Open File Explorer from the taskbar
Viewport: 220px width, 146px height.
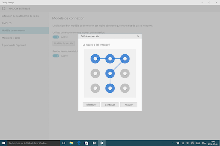[x=71, y=143]
